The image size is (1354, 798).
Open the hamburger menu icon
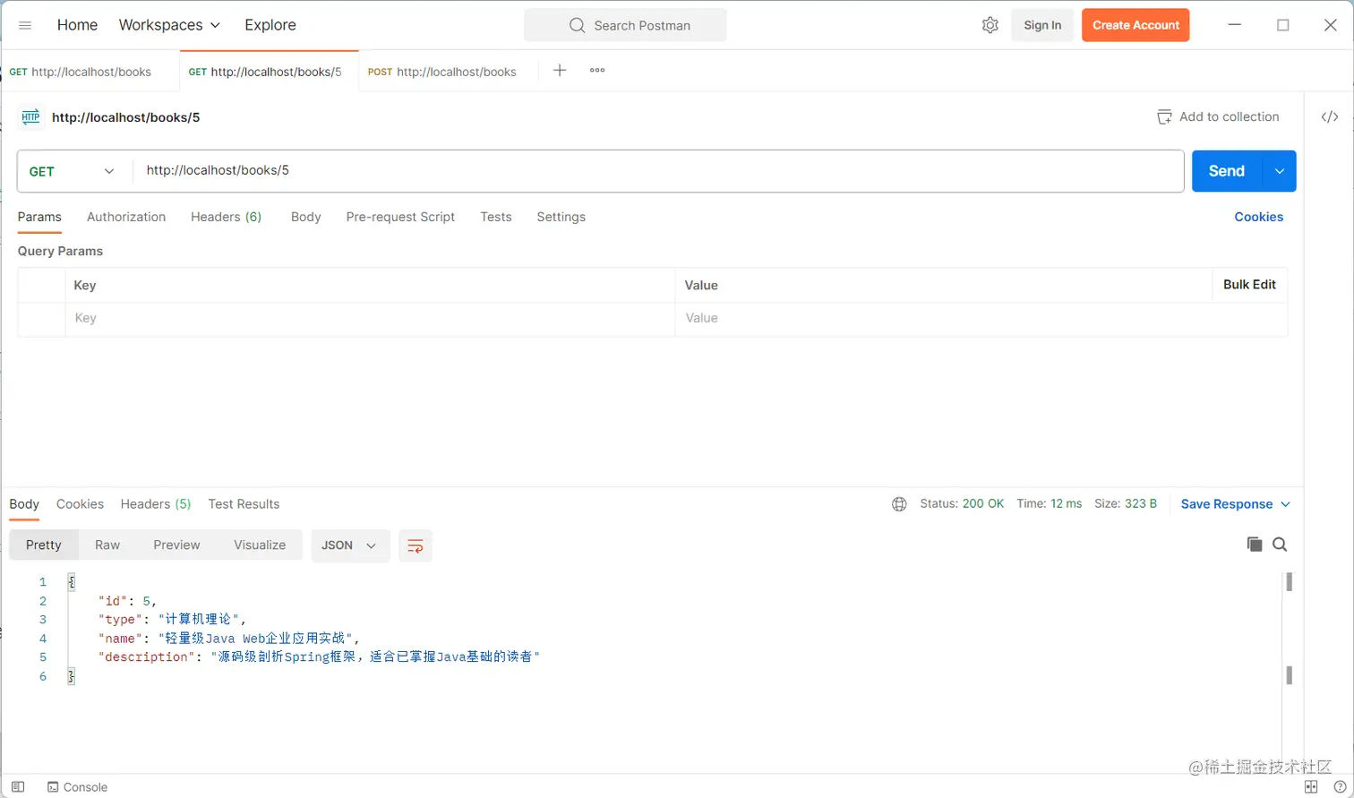coord(25,25)
